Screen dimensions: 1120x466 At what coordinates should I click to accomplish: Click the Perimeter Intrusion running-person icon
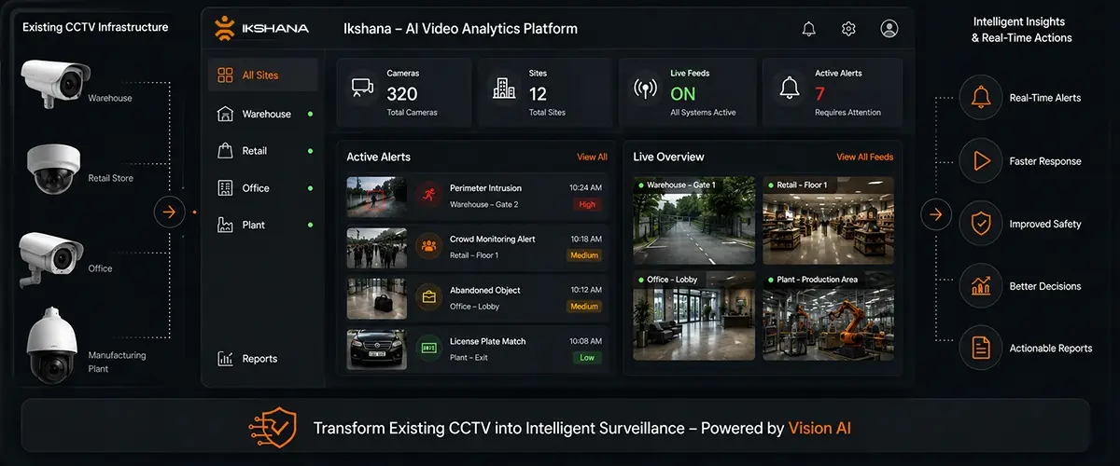pos(427,195)
